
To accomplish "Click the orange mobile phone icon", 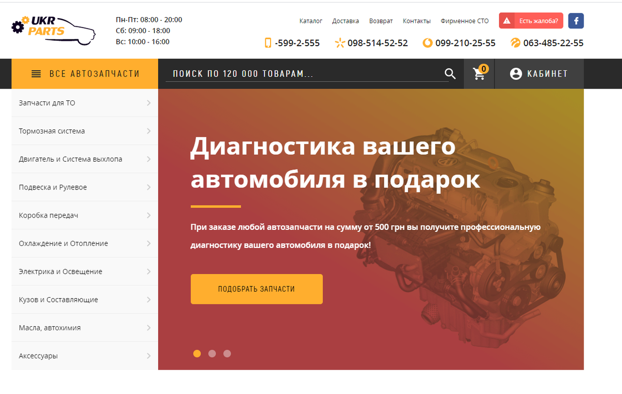I will (x=268, y=43).
